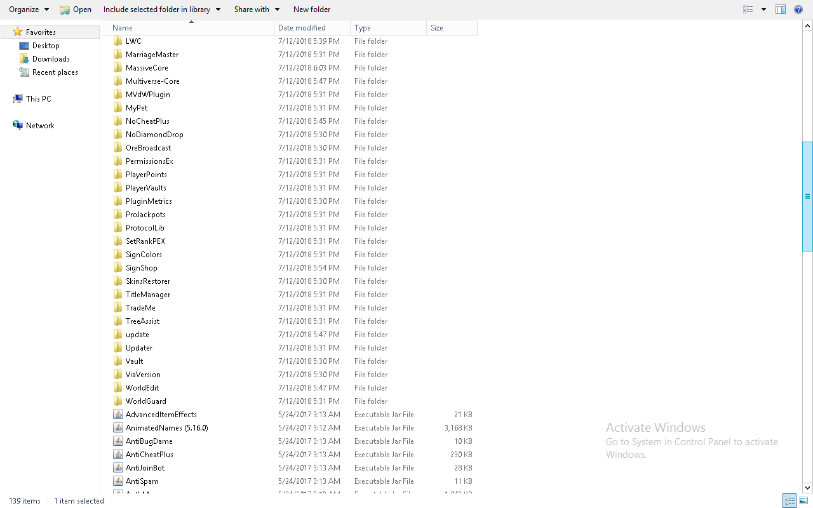The height and width of the screenshot is (508, 813).
Task: Sort by the Type column header
Action: (x=389, y=28)
